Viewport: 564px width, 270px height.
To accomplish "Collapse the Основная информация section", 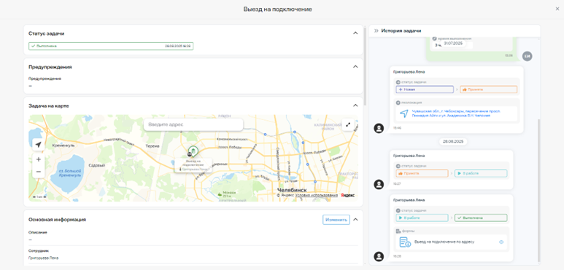I will [355, 220].
